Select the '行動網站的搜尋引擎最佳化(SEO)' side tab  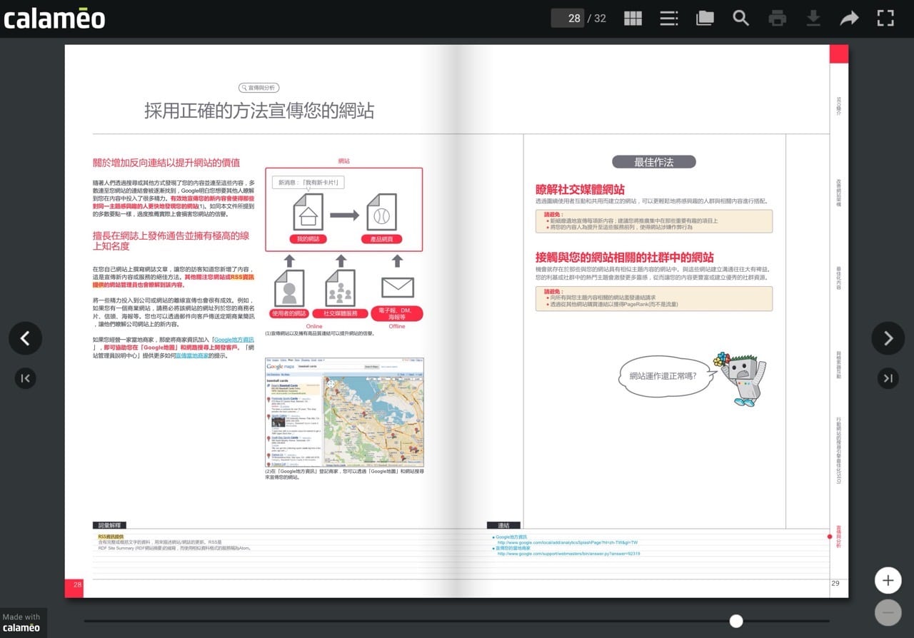point(838,451)
